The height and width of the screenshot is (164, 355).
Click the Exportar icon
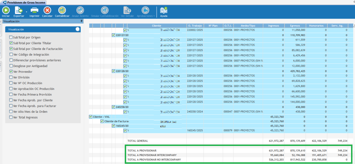pos(19,10)
